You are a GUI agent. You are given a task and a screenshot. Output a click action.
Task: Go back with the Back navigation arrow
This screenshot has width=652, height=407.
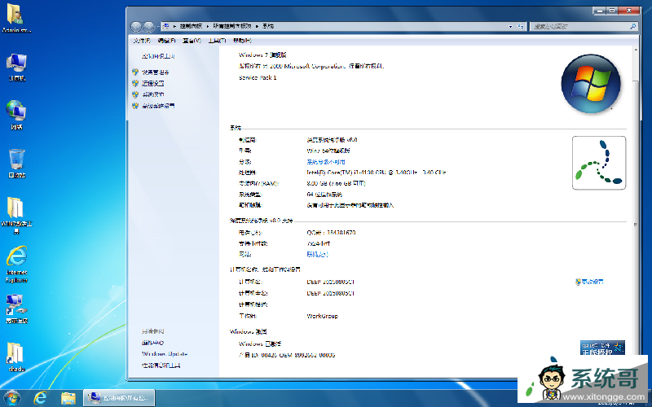point(136,27)
